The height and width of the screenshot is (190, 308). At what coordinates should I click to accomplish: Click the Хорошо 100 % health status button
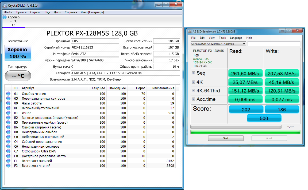[x=18, y=53]
